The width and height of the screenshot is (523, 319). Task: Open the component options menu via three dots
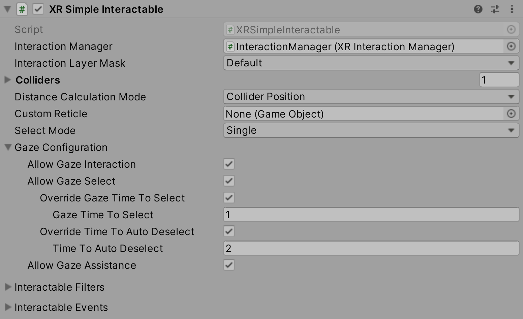511,9
